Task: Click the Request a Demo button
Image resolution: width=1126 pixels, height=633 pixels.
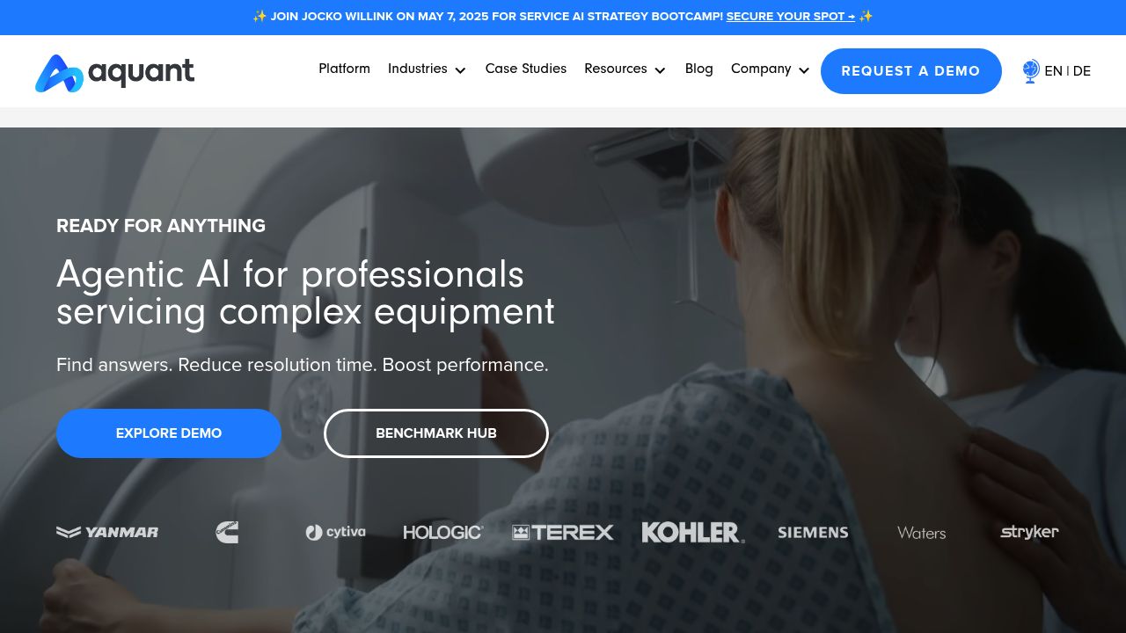Action: 911,71
